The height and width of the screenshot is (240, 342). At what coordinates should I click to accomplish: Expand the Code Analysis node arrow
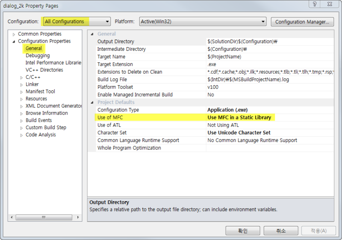coord(21,135)
